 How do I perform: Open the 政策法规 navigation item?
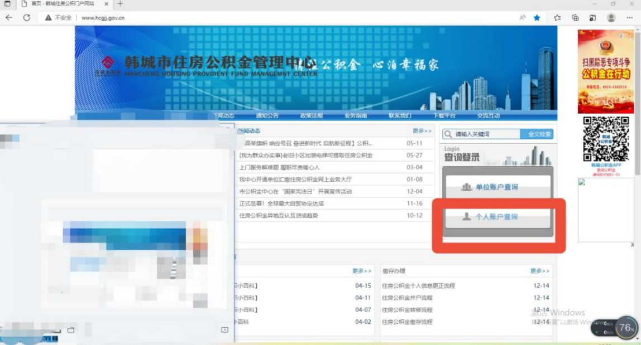point(312,115)
